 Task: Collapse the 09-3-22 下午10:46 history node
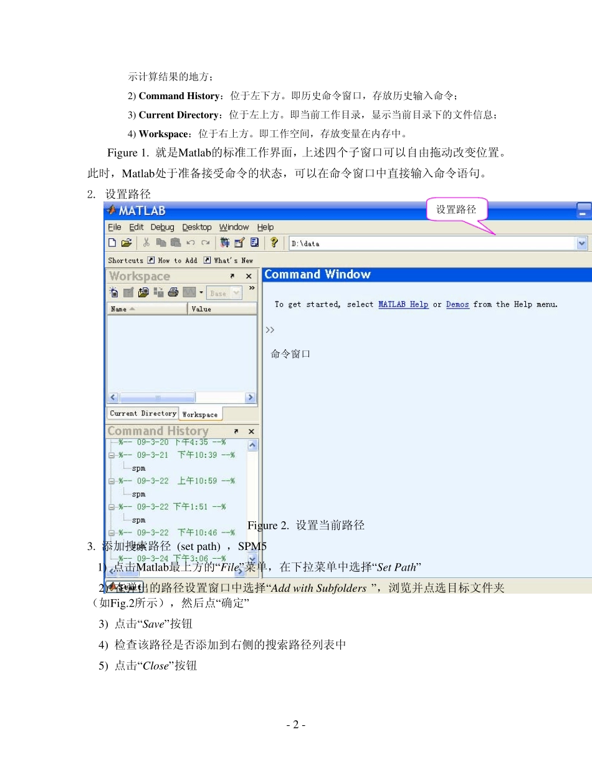pos(111,533)
